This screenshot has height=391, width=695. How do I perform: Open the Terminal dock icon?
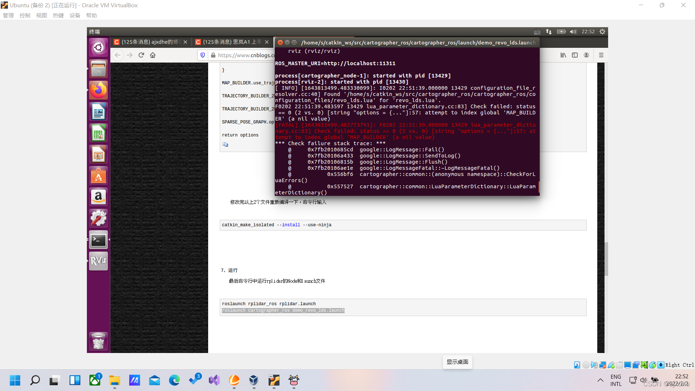[x=98, y=240]
